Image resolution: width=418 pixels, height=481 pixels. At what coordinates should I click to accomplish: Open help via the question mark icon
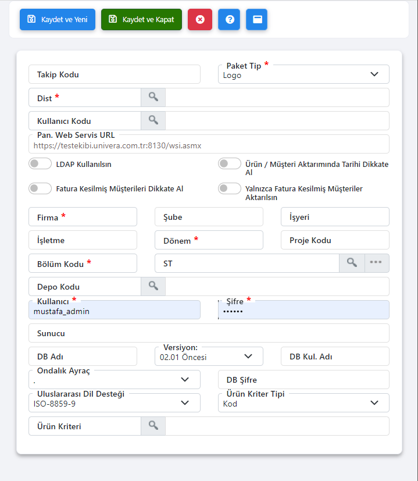(x=229, y=20)
